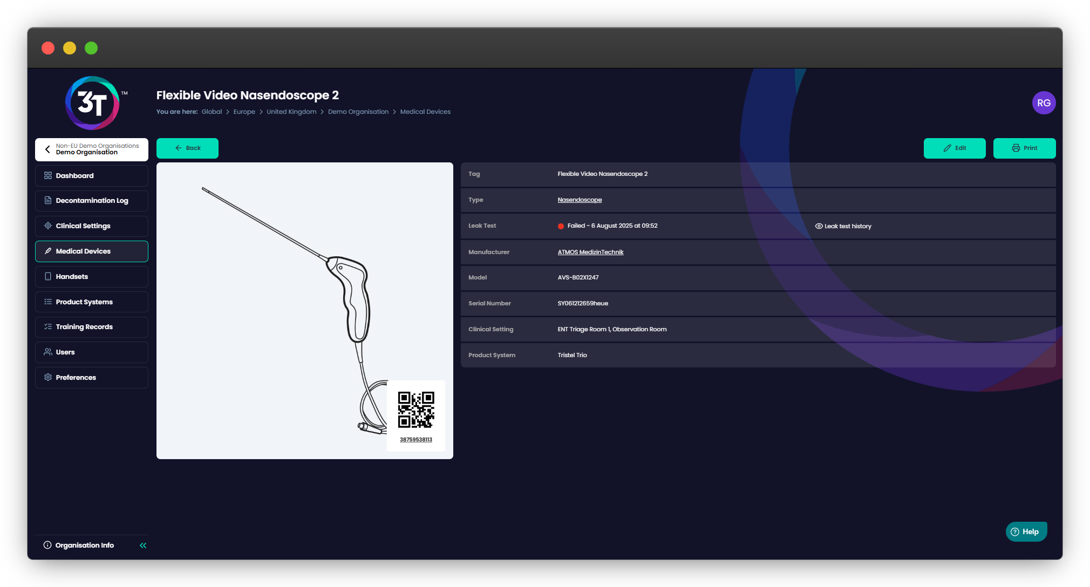
Task: Open Decontamination Log
Action: pyautogui.click(x=92, y=201)
